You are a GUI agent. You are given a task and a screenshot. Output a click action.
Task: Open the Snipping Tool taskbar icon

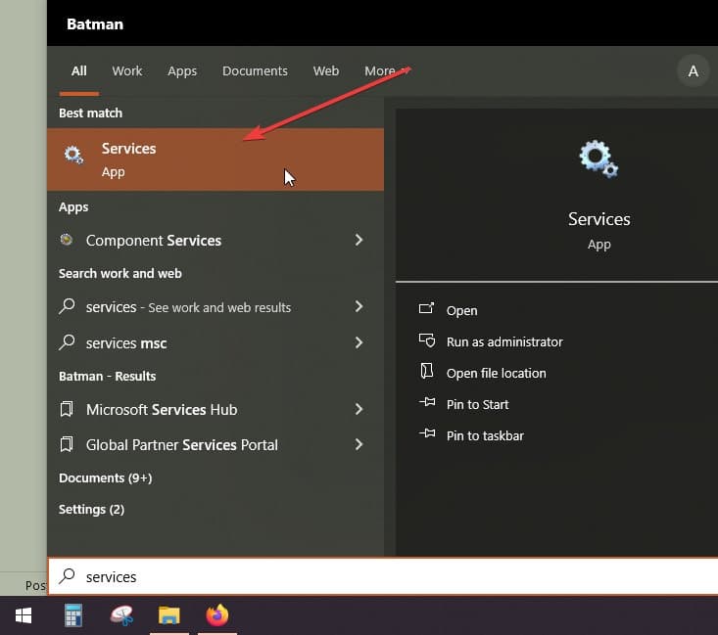click(121, 615)
